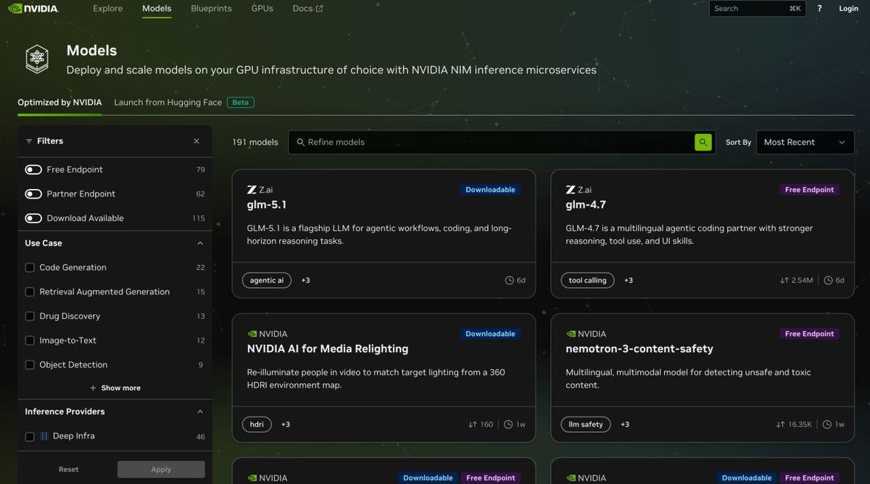Click clock icon on Media Relighting card

click(x=509, y=425)
